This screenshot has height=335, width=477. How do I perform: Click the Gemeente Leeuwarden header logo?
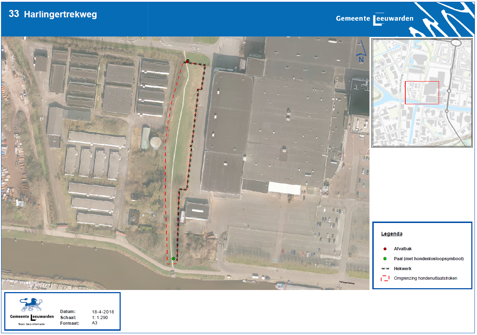pyautogui.click(x=374, y=19)
